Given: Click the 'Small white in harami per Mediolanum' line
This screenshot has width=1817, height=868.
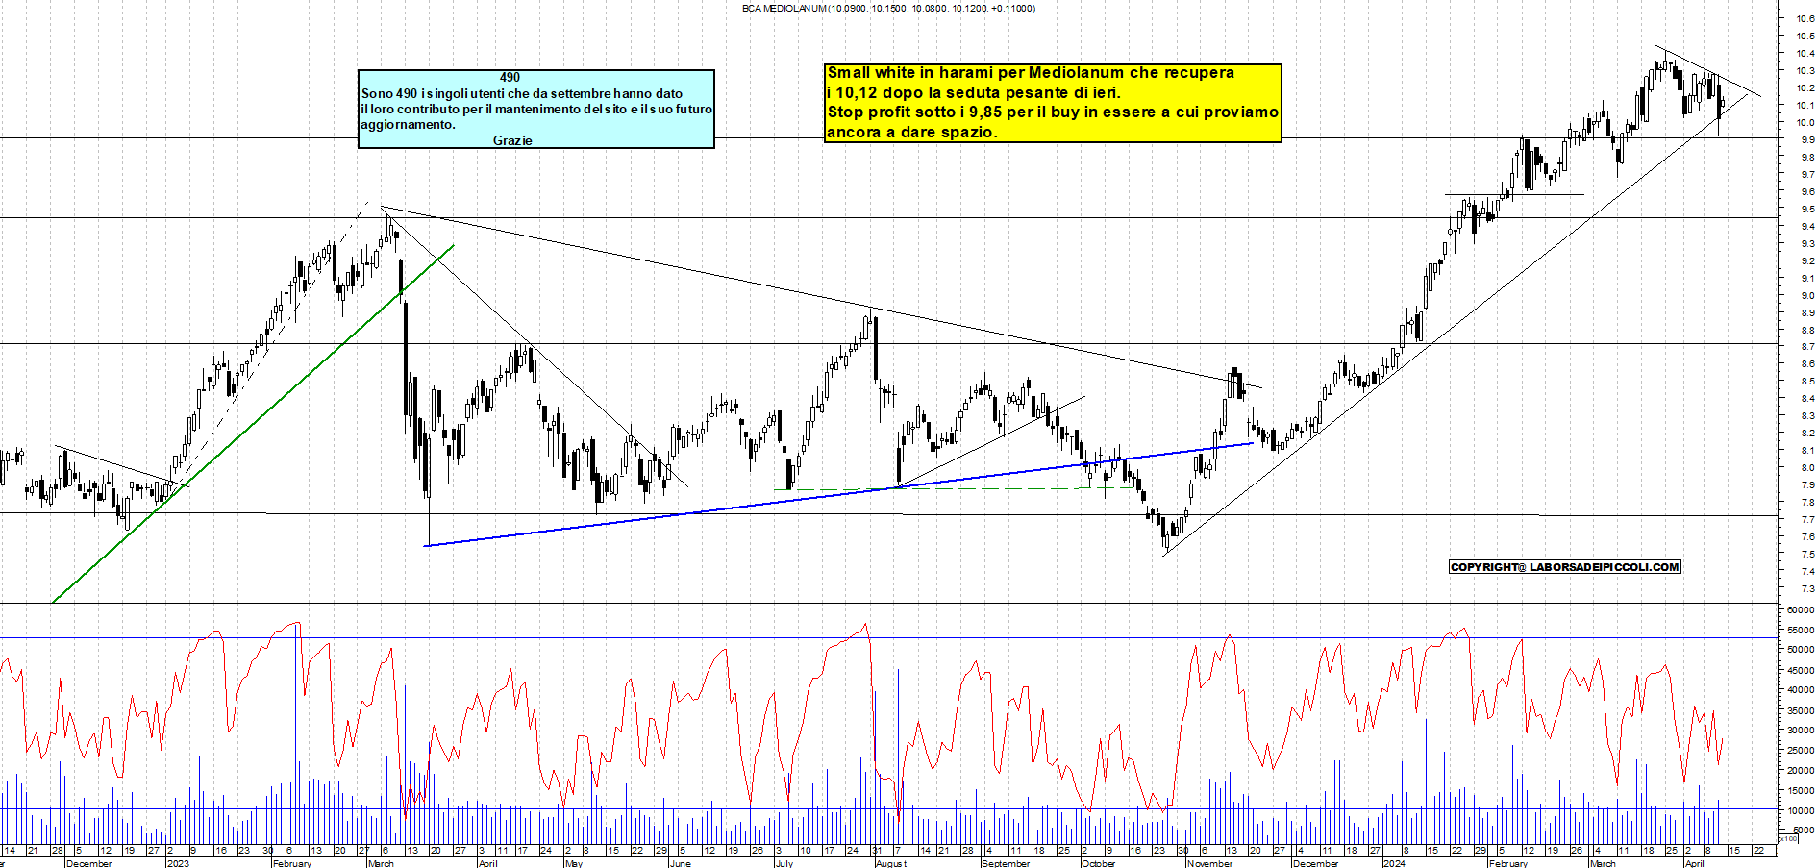Looking at the screenshot, I should coord(1031,72).
